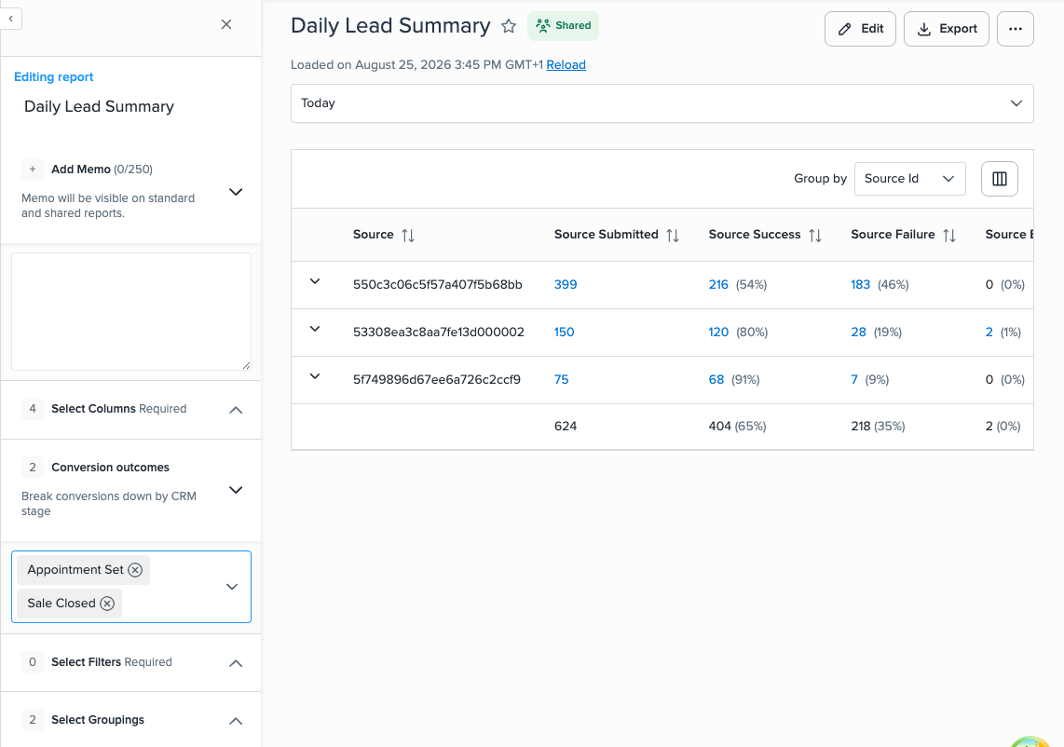Open the 68 source success link

tap(716, 380)
